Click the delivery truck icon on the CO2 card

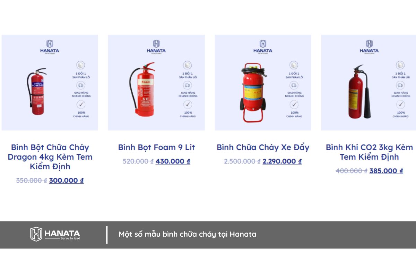[x=400, y=85]
